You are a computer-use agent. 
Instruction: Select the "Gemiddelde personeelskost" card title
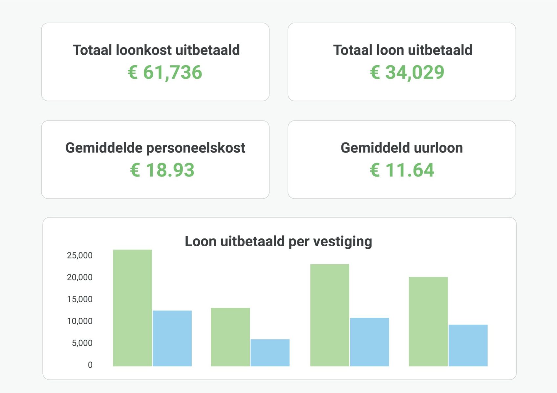click(155, 148)
